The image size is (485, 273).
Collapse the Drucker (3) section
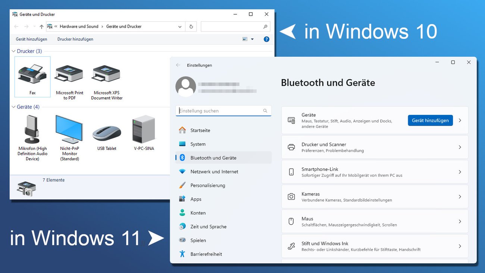pyautogui.click(x=14, y=51)
